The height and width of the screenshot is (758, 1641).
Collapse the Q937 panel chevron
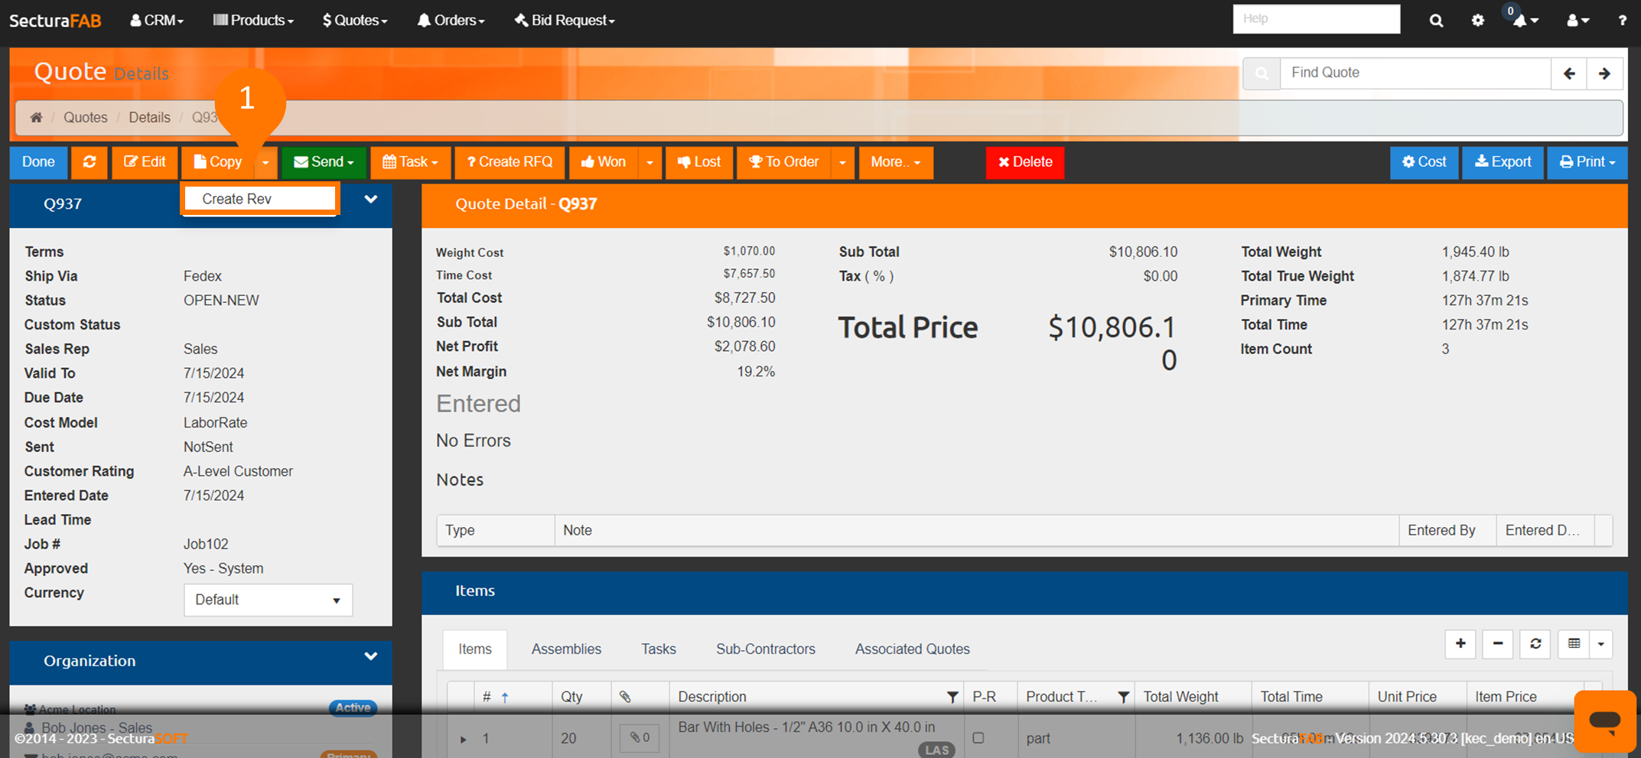click(371, 200)
